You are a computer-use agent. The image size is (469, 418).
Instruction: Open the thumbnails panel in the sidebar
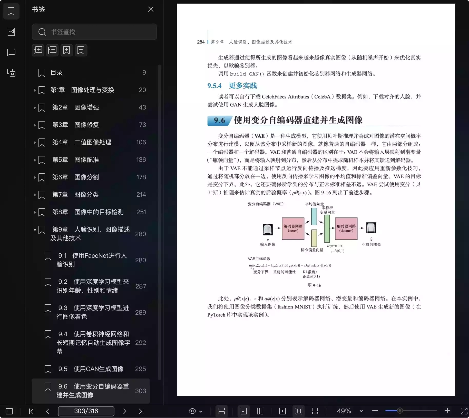pyautogui.click(x=11, y=32)
